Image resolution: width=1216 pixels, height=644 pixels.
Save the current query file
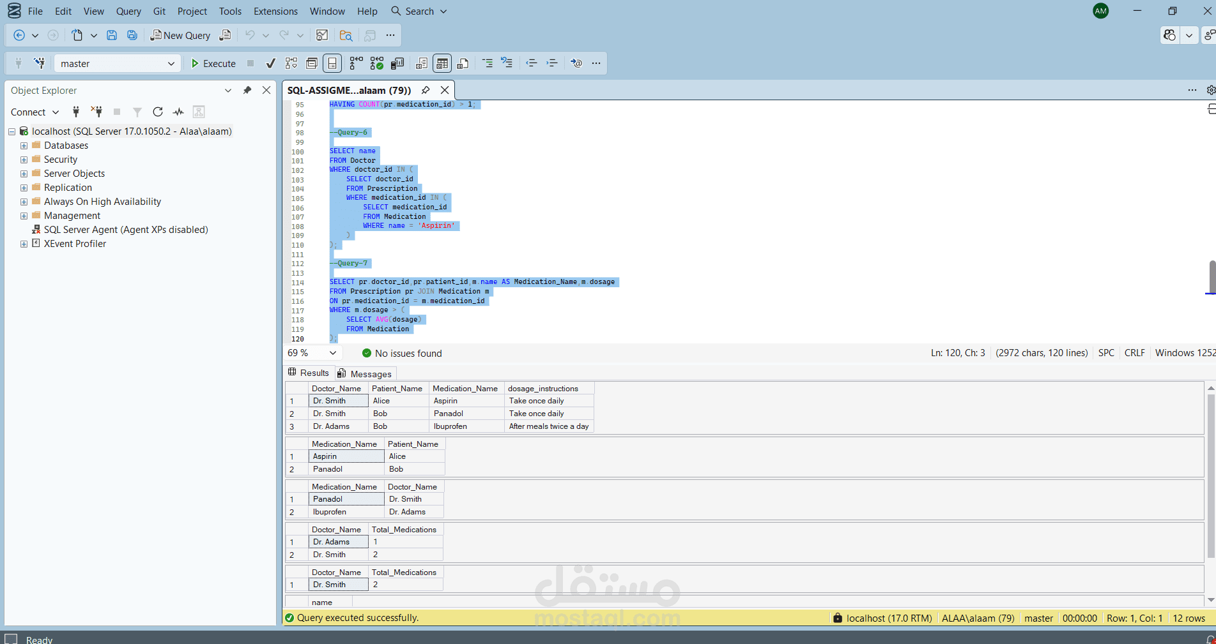pos(112,35)
